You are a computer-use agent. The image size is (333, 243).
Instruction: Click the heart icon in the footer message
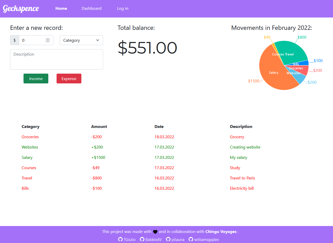(x=155, y=231)
